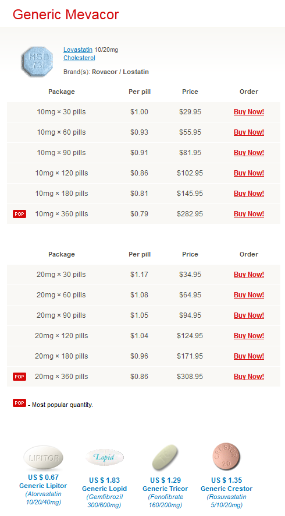Click the POP badge beside 20mg × 360 pills

point(19,377)
